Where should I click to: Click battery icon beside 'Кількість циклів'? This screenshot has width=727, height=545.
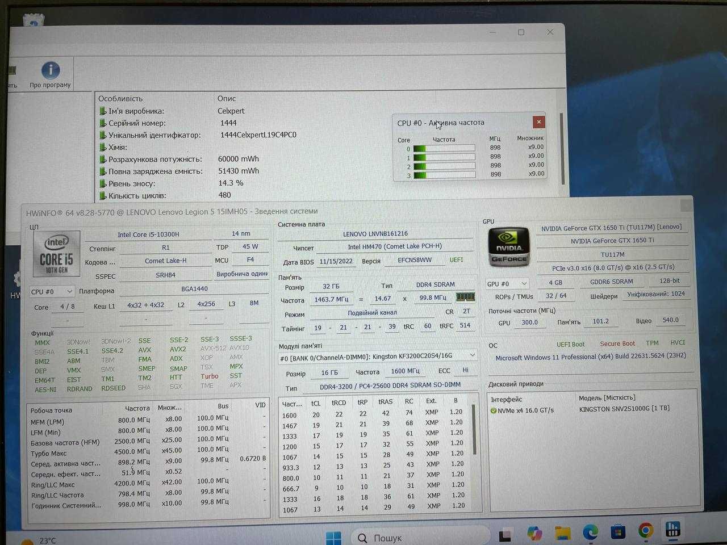103,195
